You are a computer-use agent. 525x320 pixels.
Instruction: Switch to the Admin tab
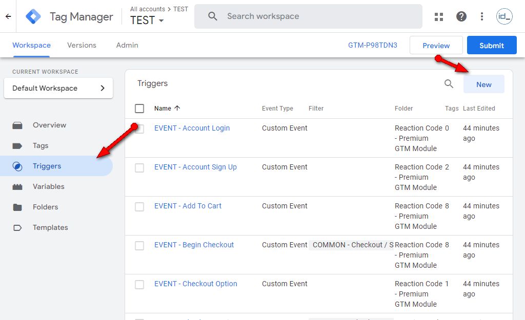127,45
